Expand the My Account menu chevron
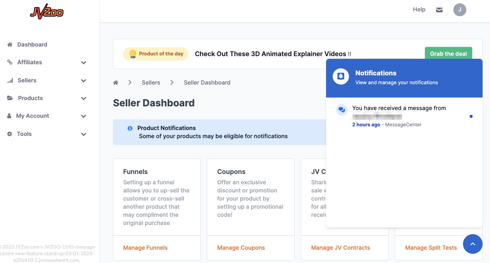The image size is (490, 263). point(84,116)
